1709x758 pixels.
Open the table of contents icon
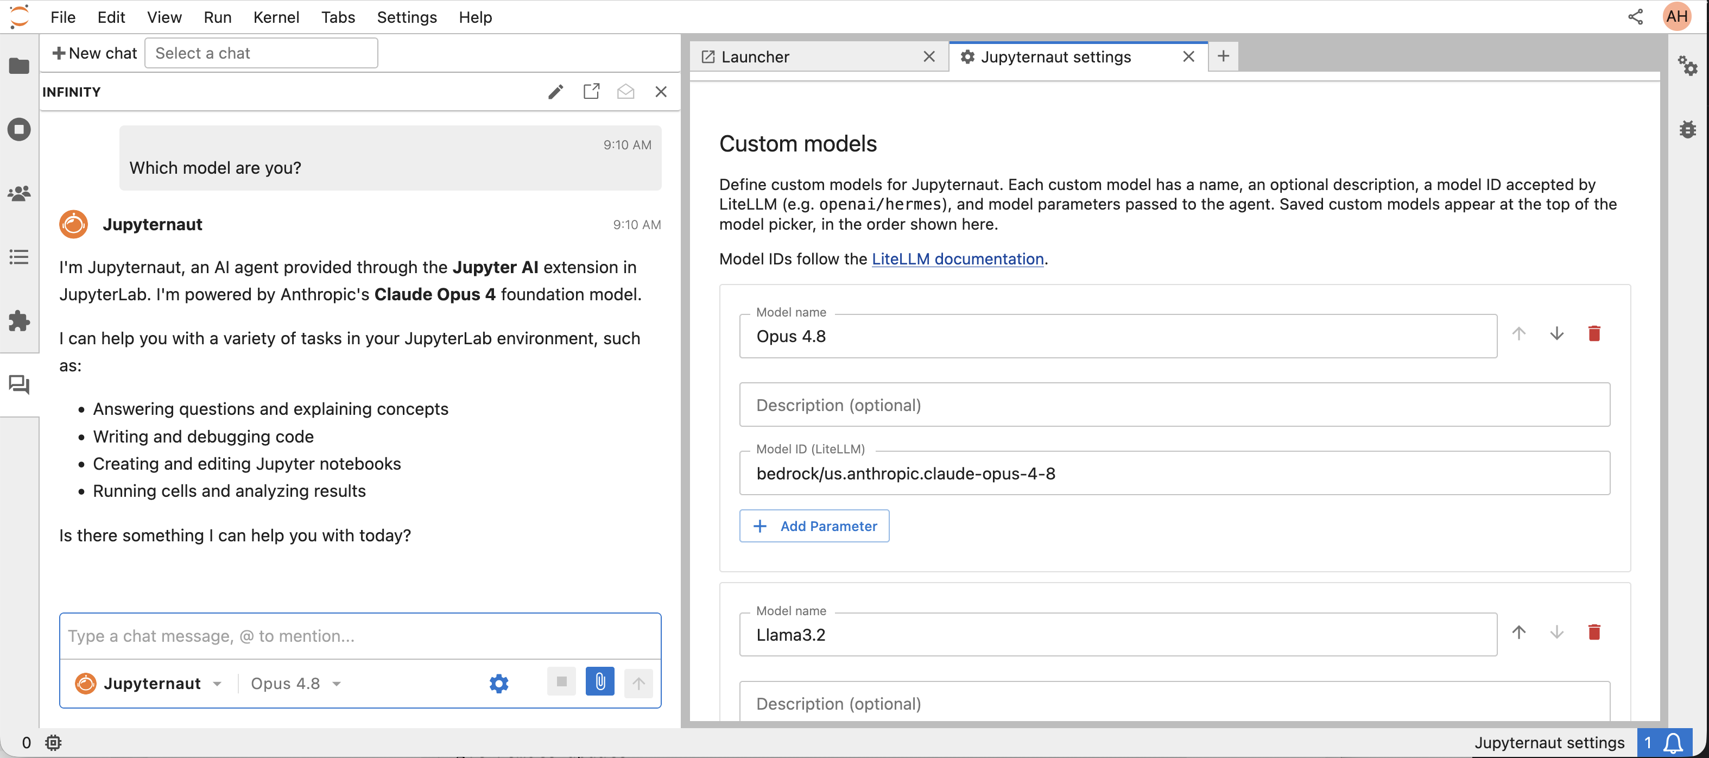19,257
